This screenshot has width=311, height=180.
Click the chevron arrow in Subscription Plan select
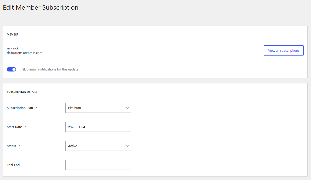point(128,108)
